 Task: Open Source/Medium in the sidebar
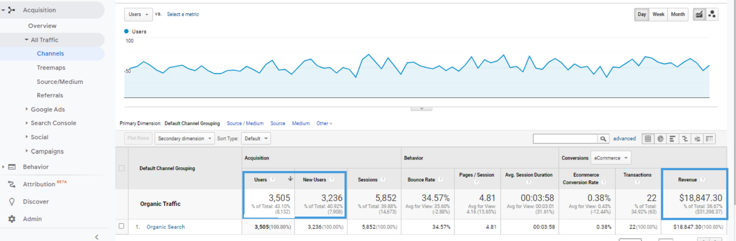tap(60, 82)
